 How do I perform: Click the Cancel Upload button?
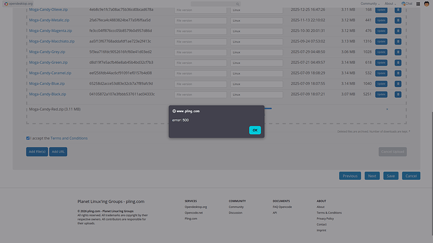pyautogui.click(x=392, y=152)
